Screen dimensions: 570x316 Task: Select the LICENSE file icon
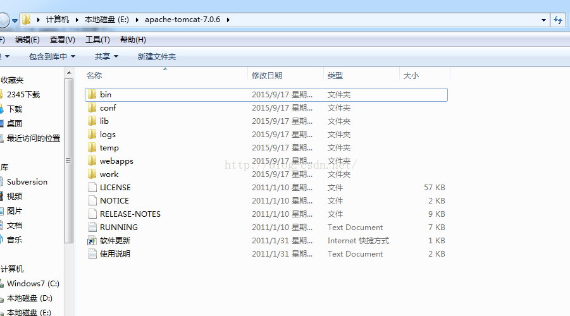point(92,188)
